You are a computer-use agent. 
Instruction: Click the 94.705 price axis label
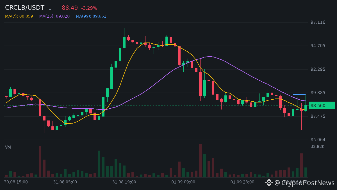pos(318,46)
